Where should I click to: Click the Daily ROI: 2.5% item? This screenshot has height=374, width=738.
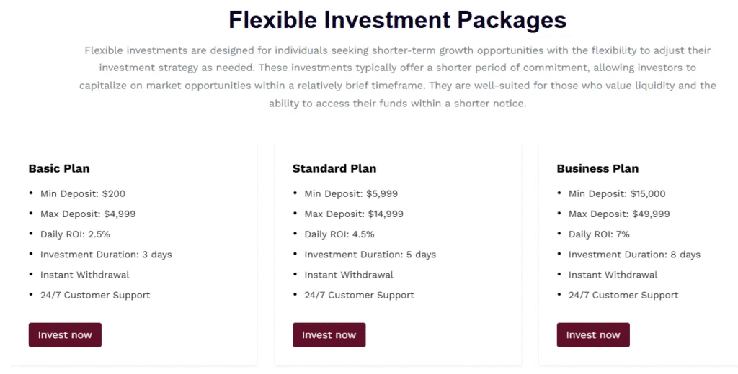75,234
